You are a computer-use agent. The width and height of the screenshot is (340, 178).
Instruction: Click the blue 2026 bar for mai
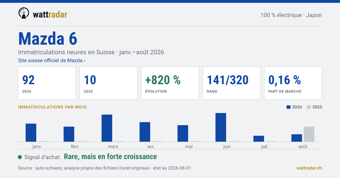click(183, 133)
